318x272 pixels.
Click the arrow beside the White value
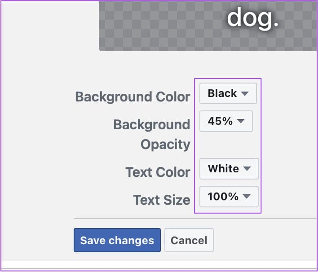click(247, 169)
